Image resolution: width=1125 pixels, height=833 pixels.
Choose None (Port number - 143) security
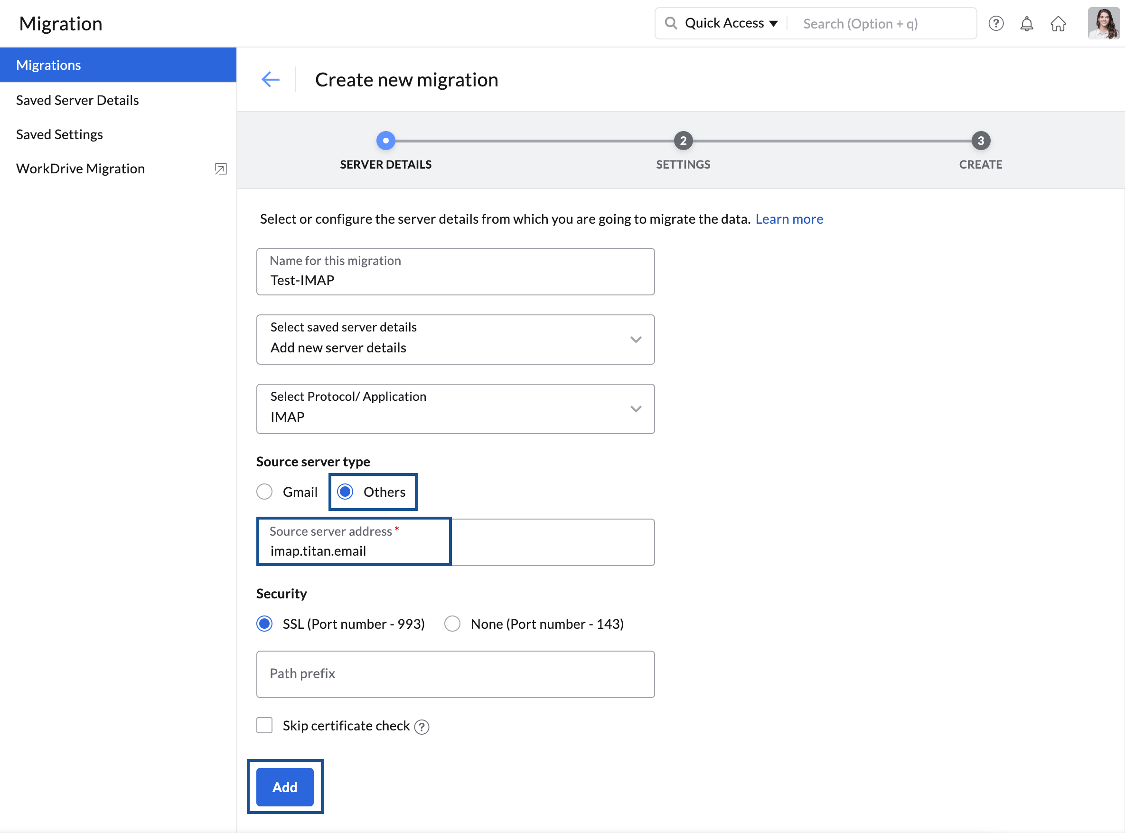coord(452,624)
